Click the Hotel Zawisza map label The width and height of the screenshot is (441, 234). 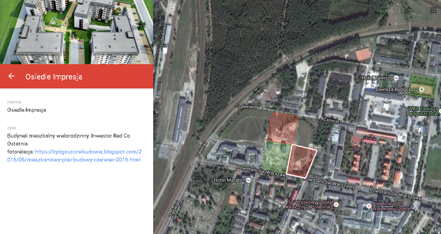[377, 78]
